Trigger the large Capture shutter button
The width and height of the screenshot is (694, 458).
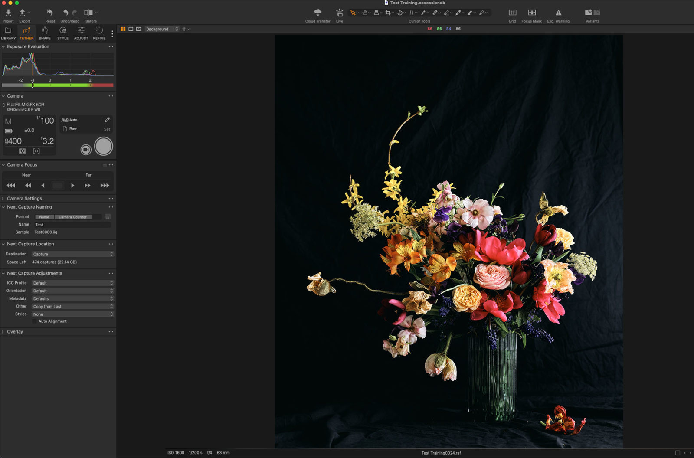[104, 146]
